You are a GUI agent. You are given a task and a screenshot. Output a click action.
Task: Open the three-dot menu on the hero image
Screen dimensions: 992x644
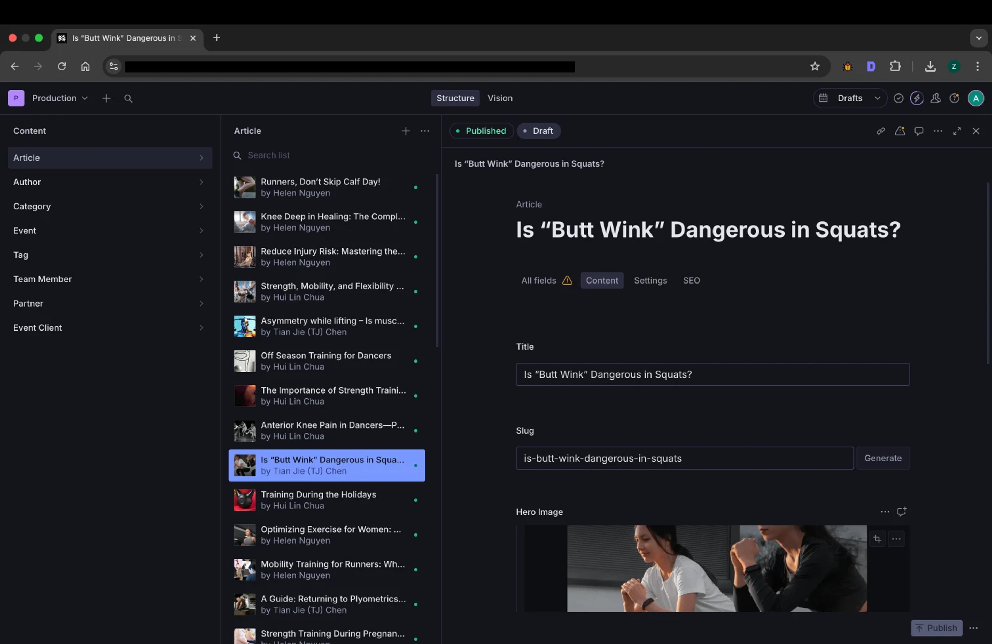coord(896,539)
